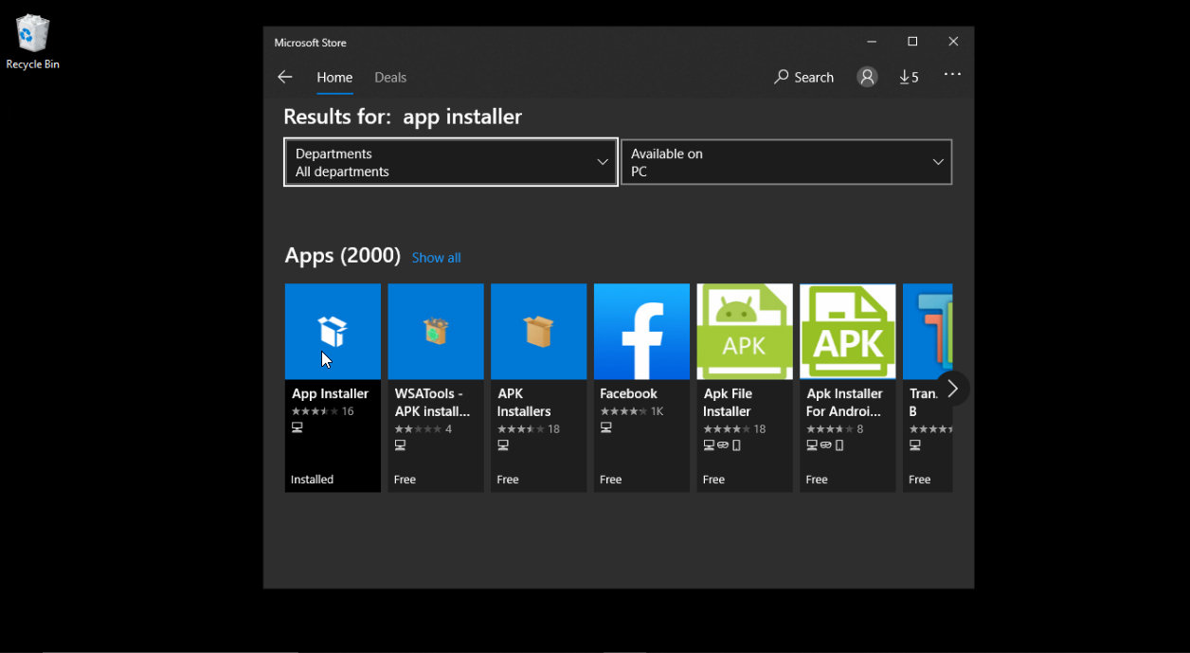Open Apk Installer For Android tile
This screenshot has height=653, width=1190.
point(847,331)
